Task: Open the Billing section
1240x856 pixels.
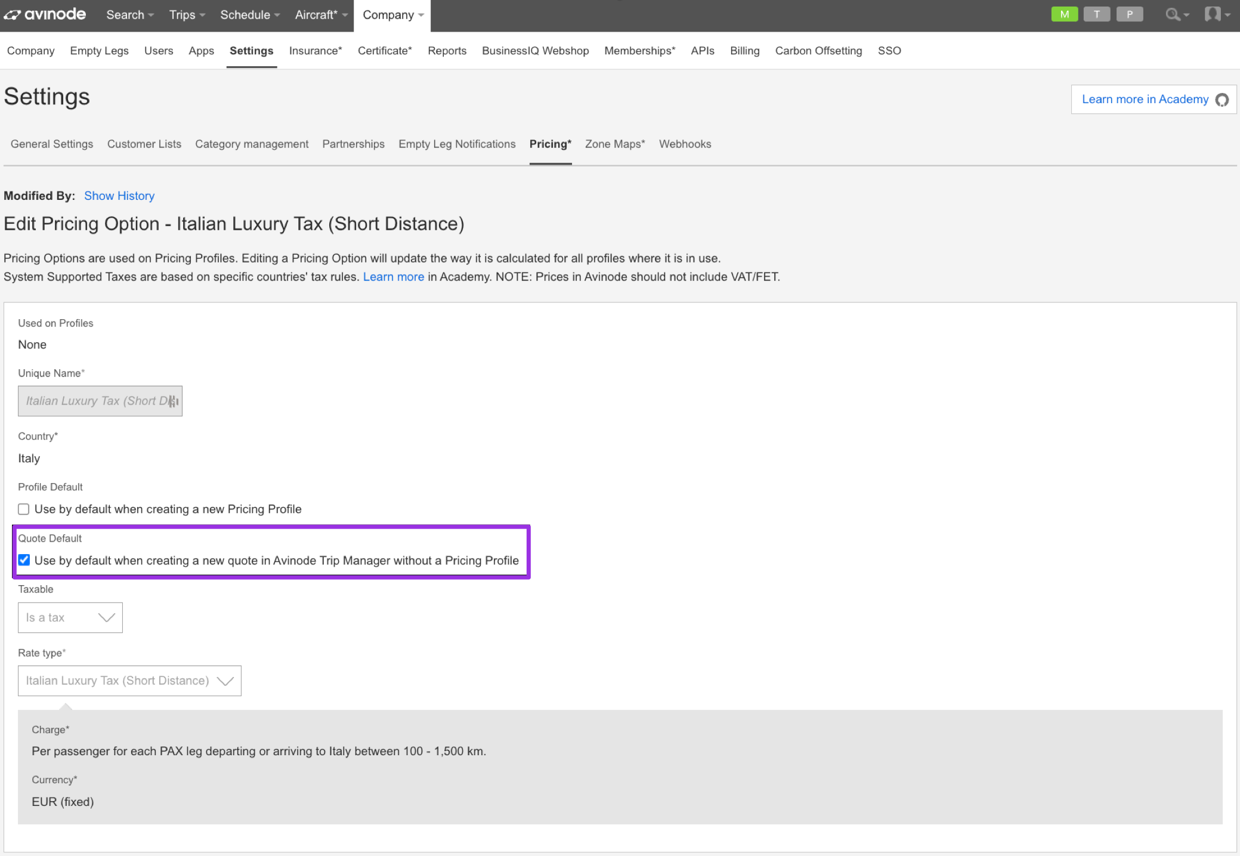Action: (744, 51)
